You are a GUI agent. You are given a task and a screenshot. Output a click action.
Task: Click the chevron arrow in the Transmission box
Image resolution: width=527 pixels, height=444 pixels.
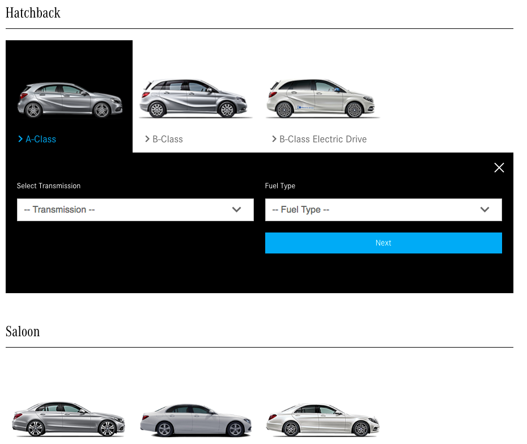click(237, 210)
